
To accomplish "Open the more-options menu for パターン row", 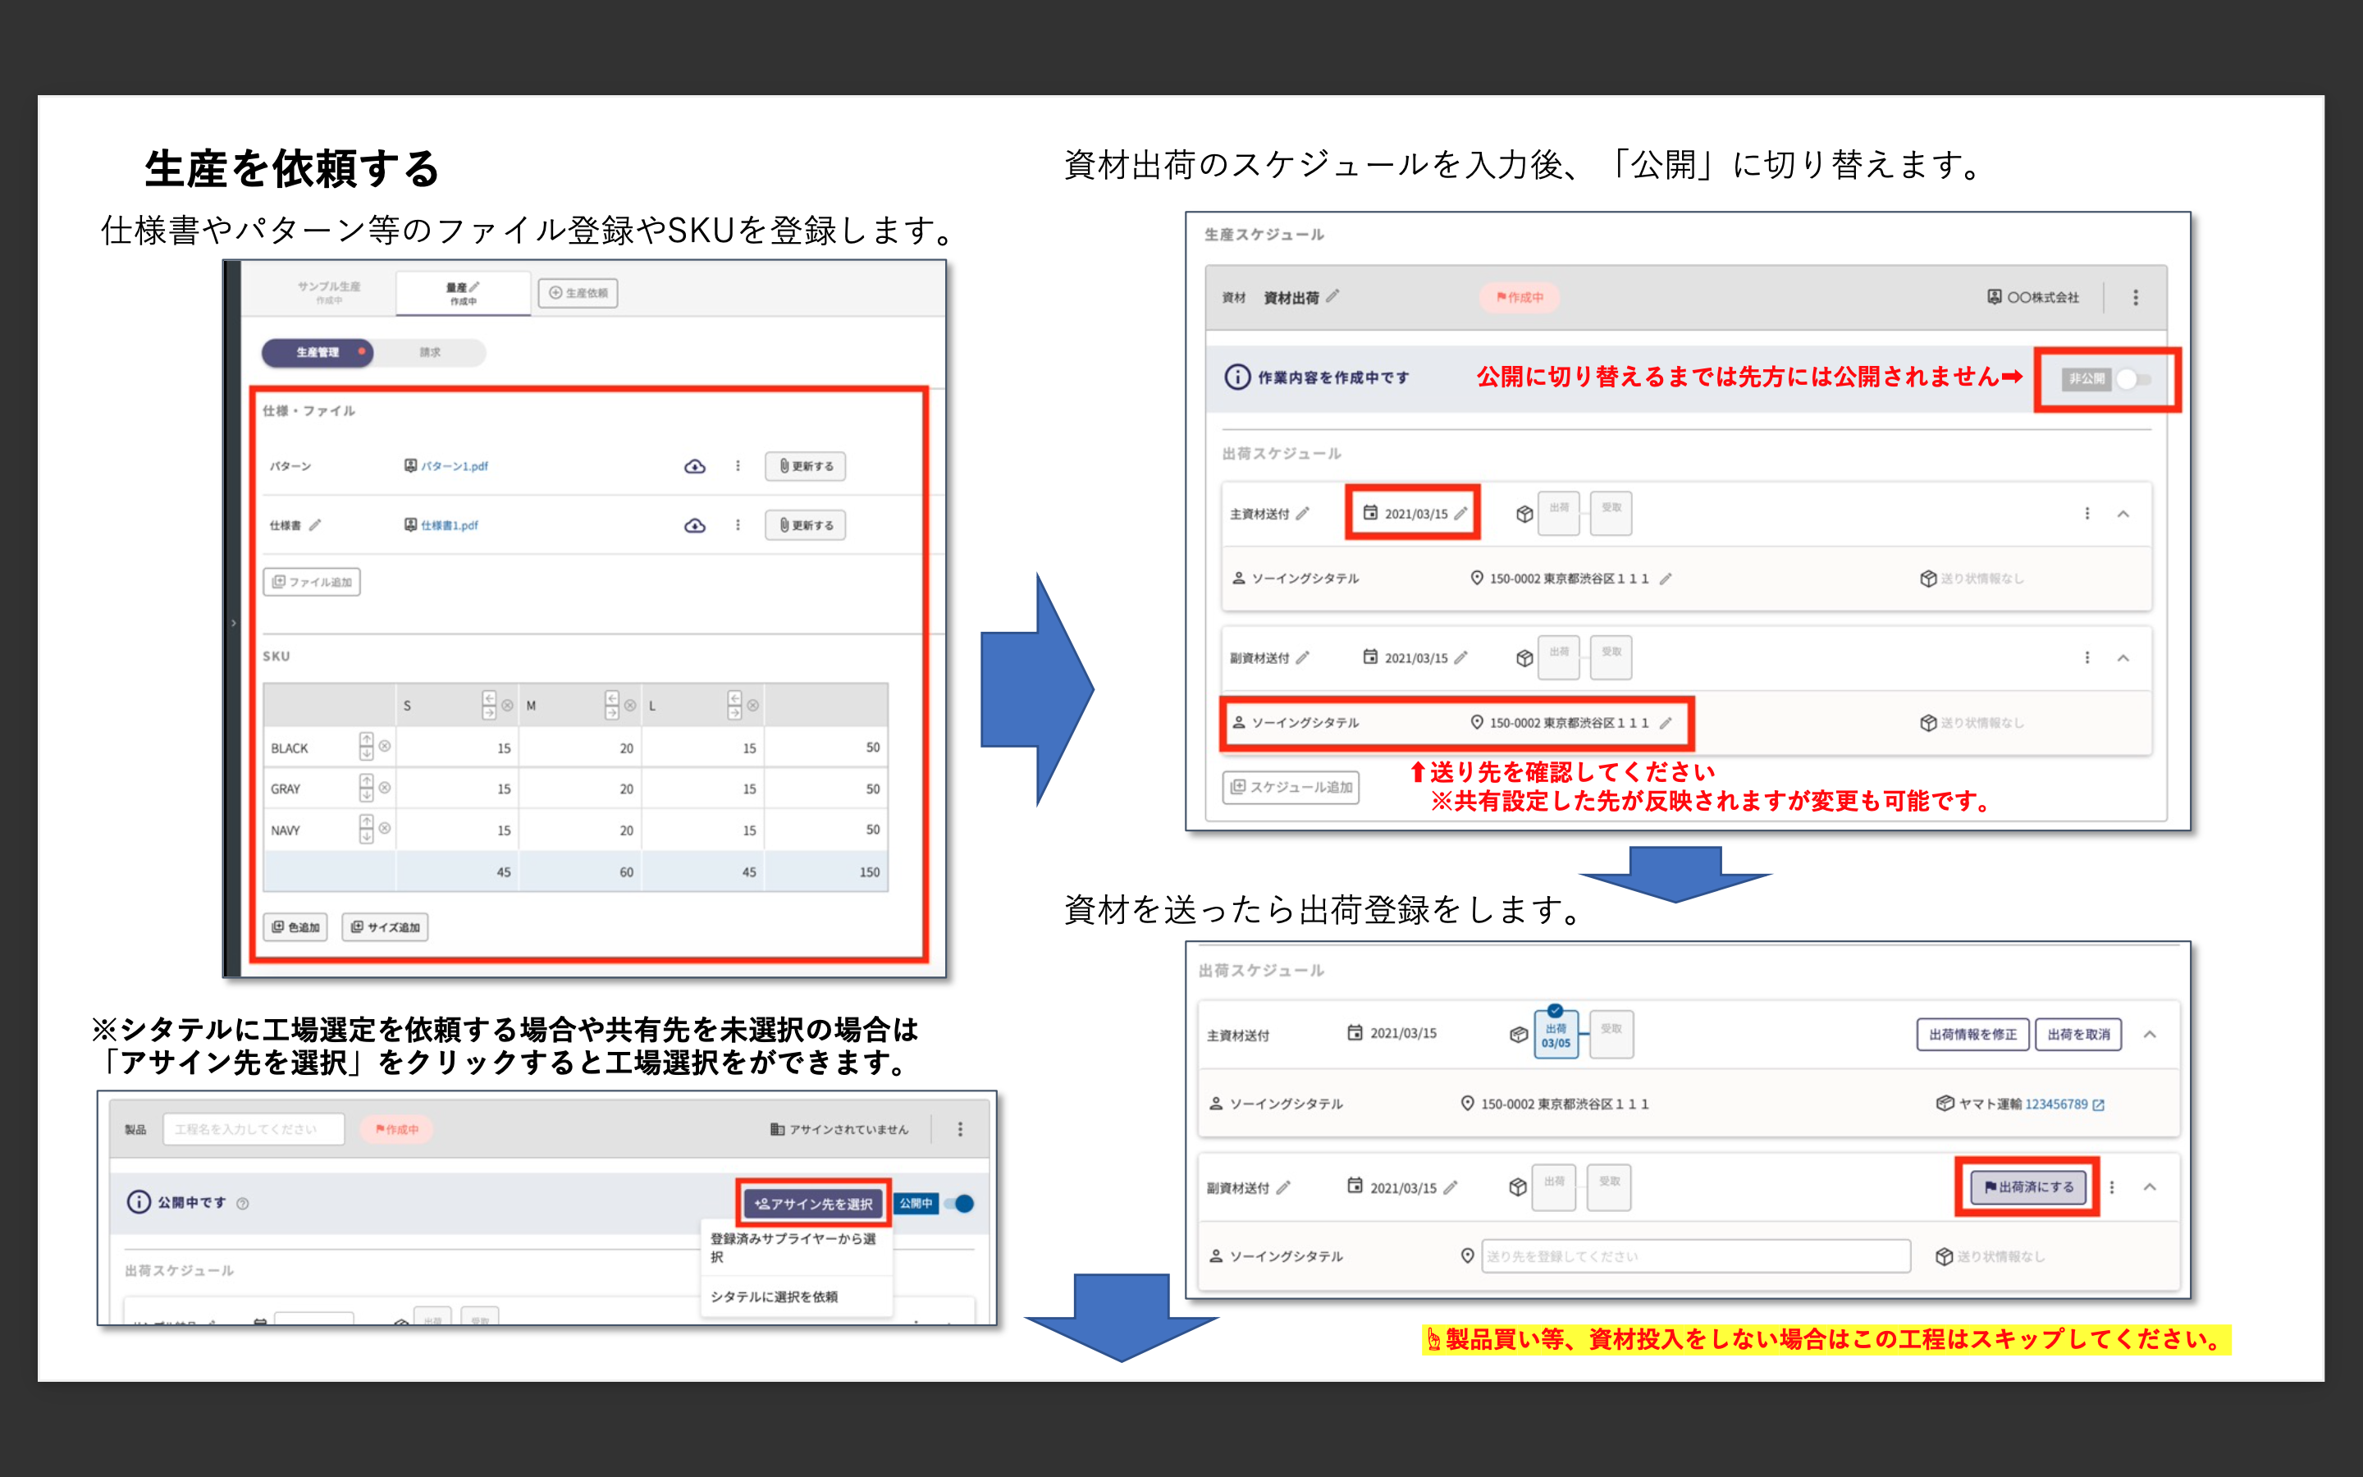I will 738,466.
